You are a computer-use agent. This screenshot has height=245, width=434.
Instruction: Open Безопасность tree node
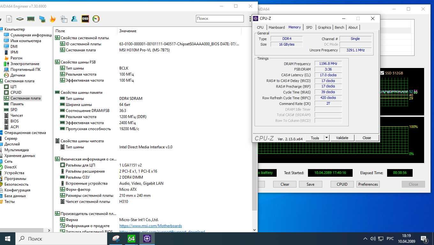[16, 184]
